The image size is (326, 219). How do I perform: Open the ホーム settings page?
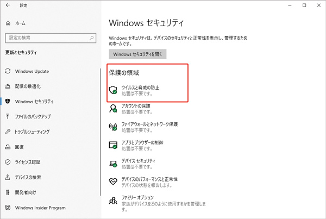click(x=21, y=23)
